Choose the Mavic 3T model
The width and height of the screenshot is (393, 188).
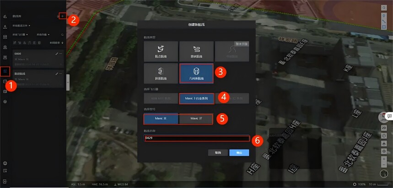click(197, 119)
